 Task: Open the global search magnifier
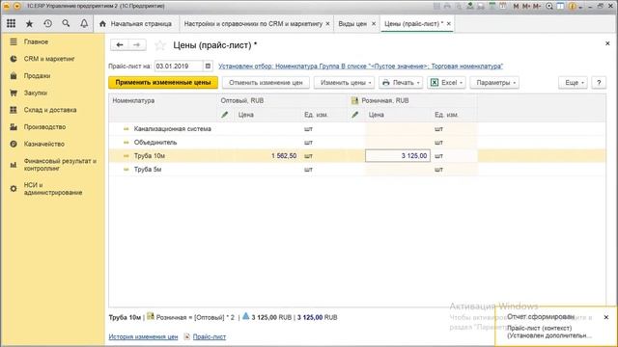66,23
